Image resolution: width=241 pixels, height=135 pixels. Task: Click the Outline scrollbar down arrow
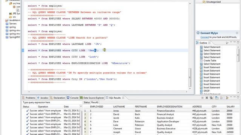[238, 93]
